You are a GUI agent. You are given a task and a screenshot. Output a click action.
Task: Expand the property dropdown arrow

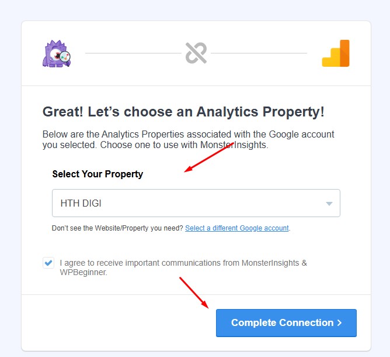pyautogui.click(x=329, y=204)
